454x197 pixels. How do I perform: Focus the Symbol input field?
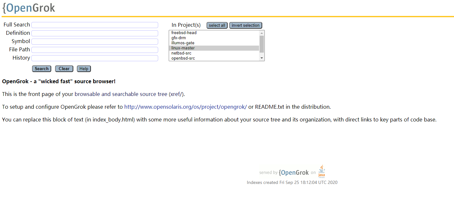coord(95,41)
